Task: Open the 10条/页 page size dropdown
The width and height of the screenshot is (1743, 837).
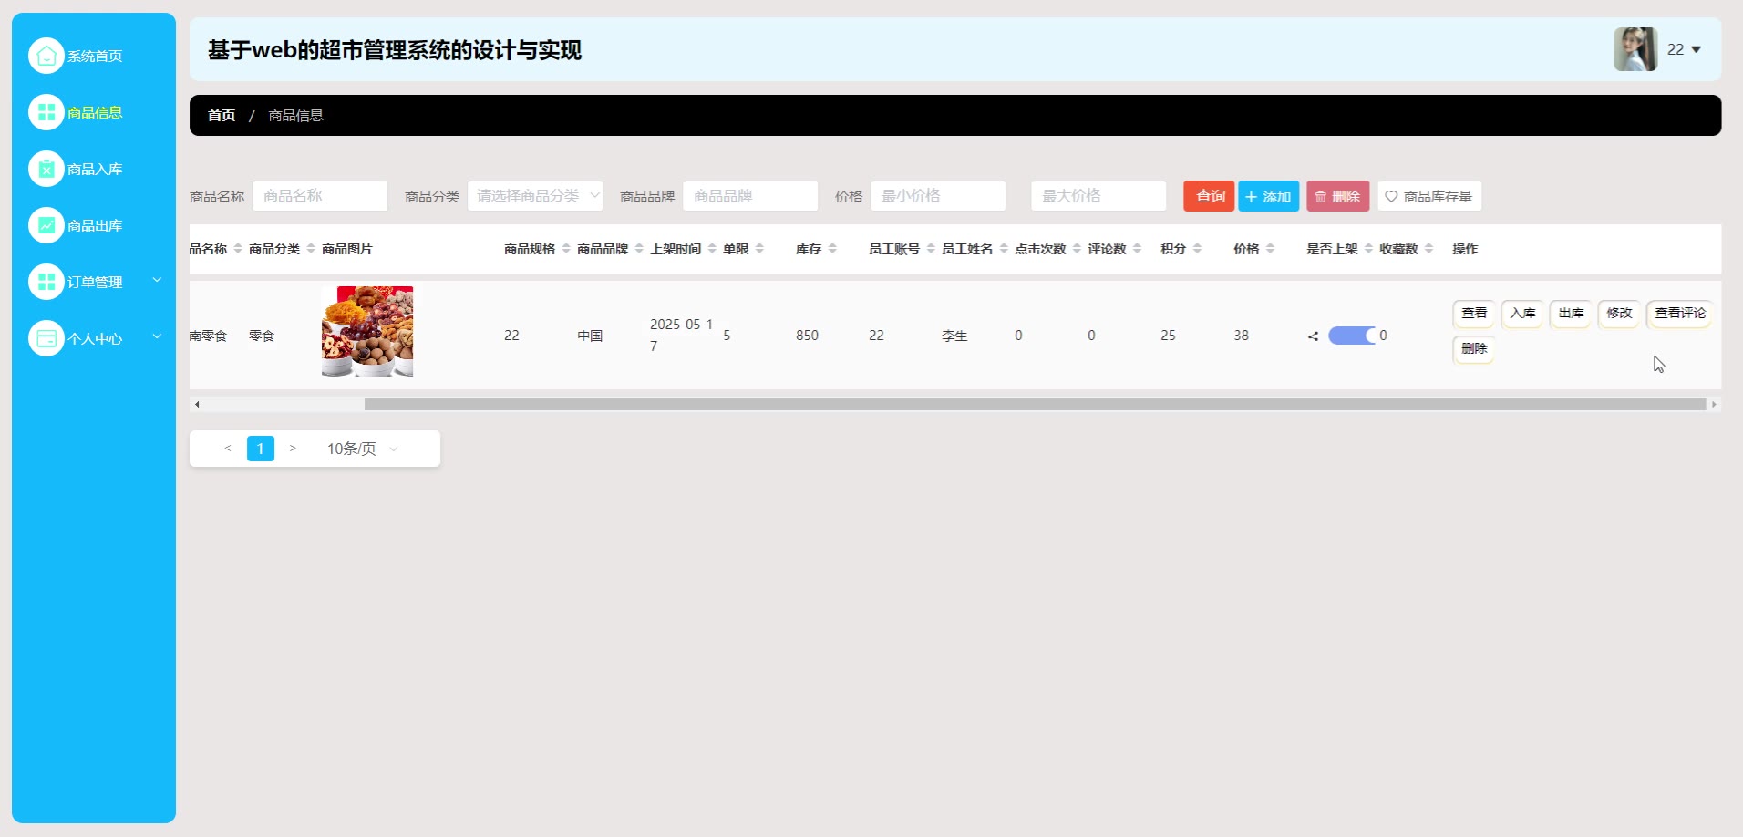Action: pyautogui.click(x=363, y=449)
